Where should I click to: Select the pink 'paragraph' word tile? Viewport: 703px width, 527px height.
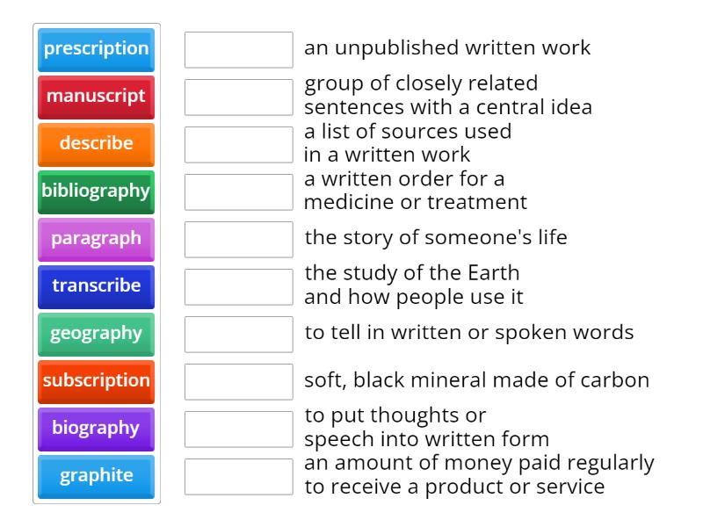click(97, 239)
